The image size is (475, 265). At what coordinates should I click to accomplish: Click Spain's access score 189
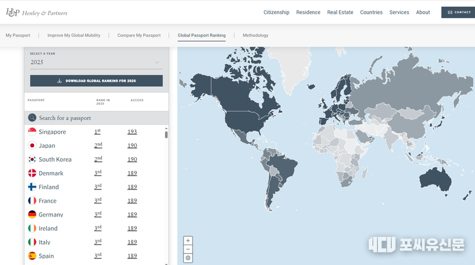(x=132, y=256)
